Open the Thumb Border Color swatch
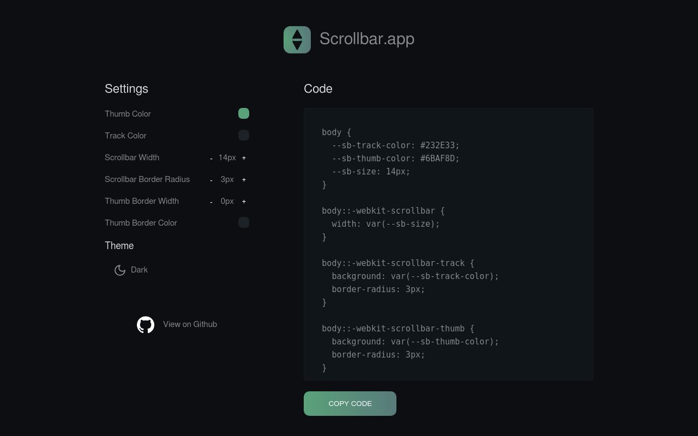The height and width of the screenshot is (436, 698). coord(244,222)
